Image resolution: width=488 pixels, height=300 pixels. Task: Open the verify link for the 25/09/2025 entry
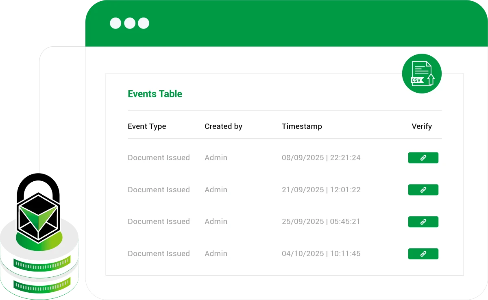pyautogui.click(x=423, y=222)
